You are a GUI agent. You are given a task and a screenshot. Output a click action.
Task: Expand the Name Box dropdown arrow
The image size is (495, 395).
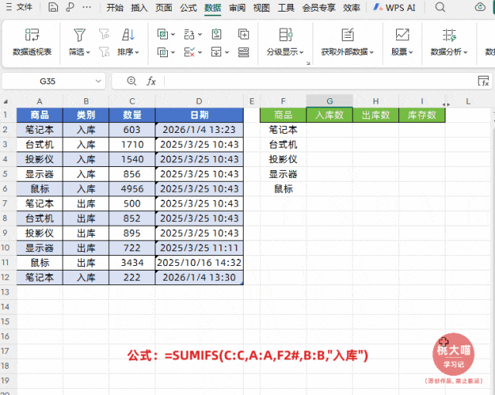[x=98, y=81]
